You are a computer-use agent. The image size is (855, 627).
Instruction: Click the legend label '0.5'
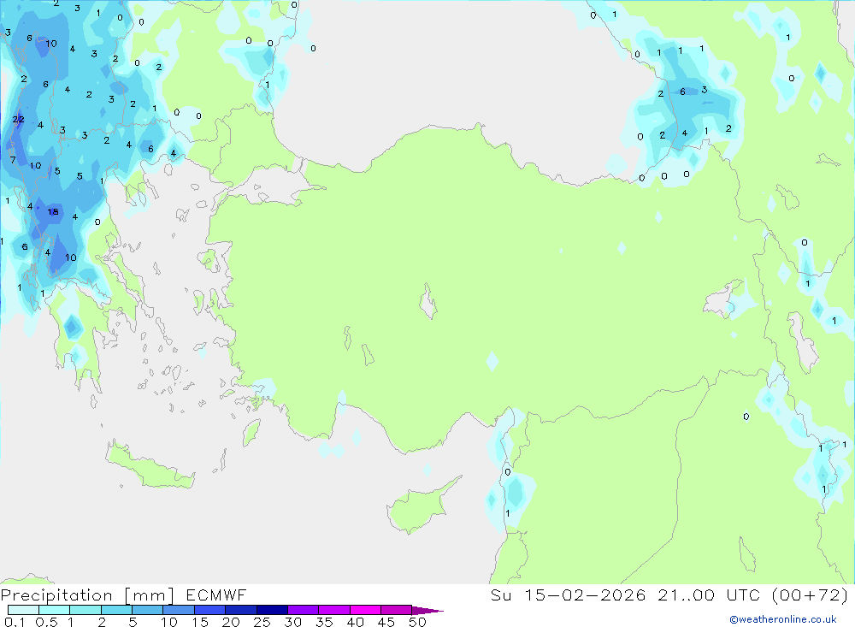click(46, 622)
